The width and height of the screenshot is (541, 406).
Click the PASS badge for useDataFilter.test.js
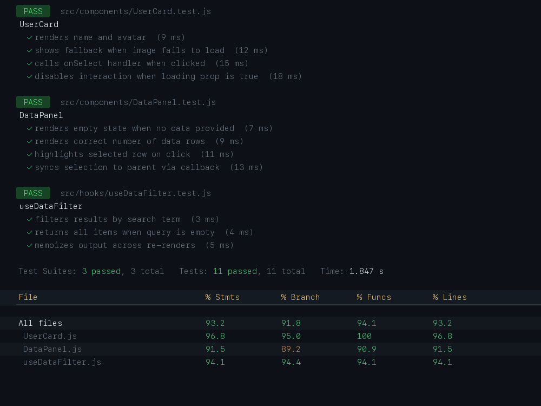33,193
